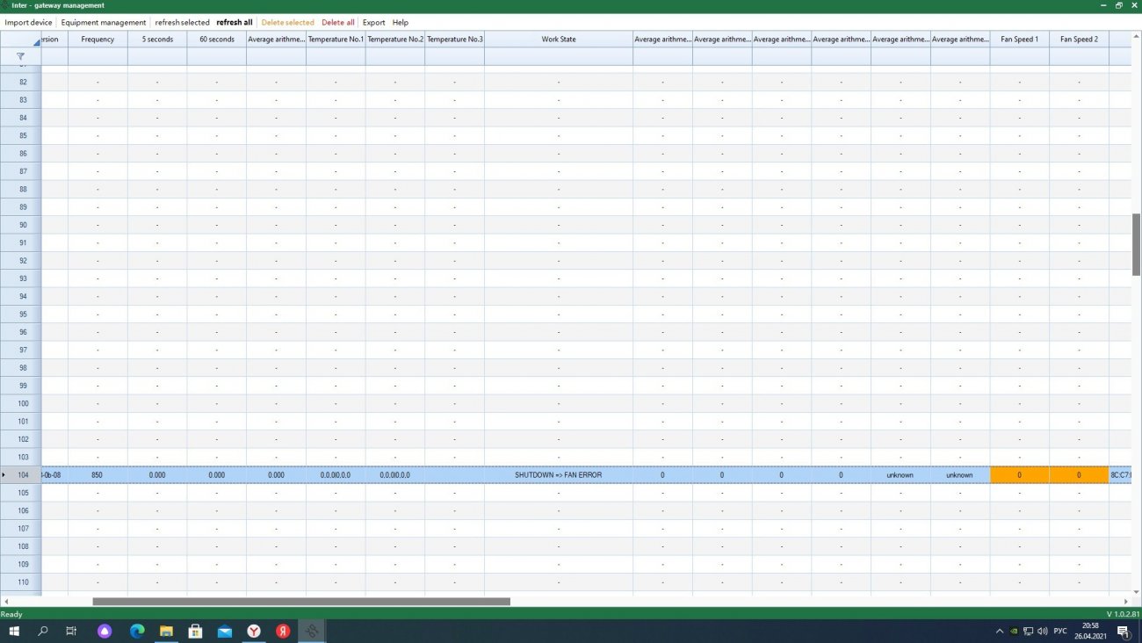
Task: Click the Ready status text
Action: coord(11,614)
